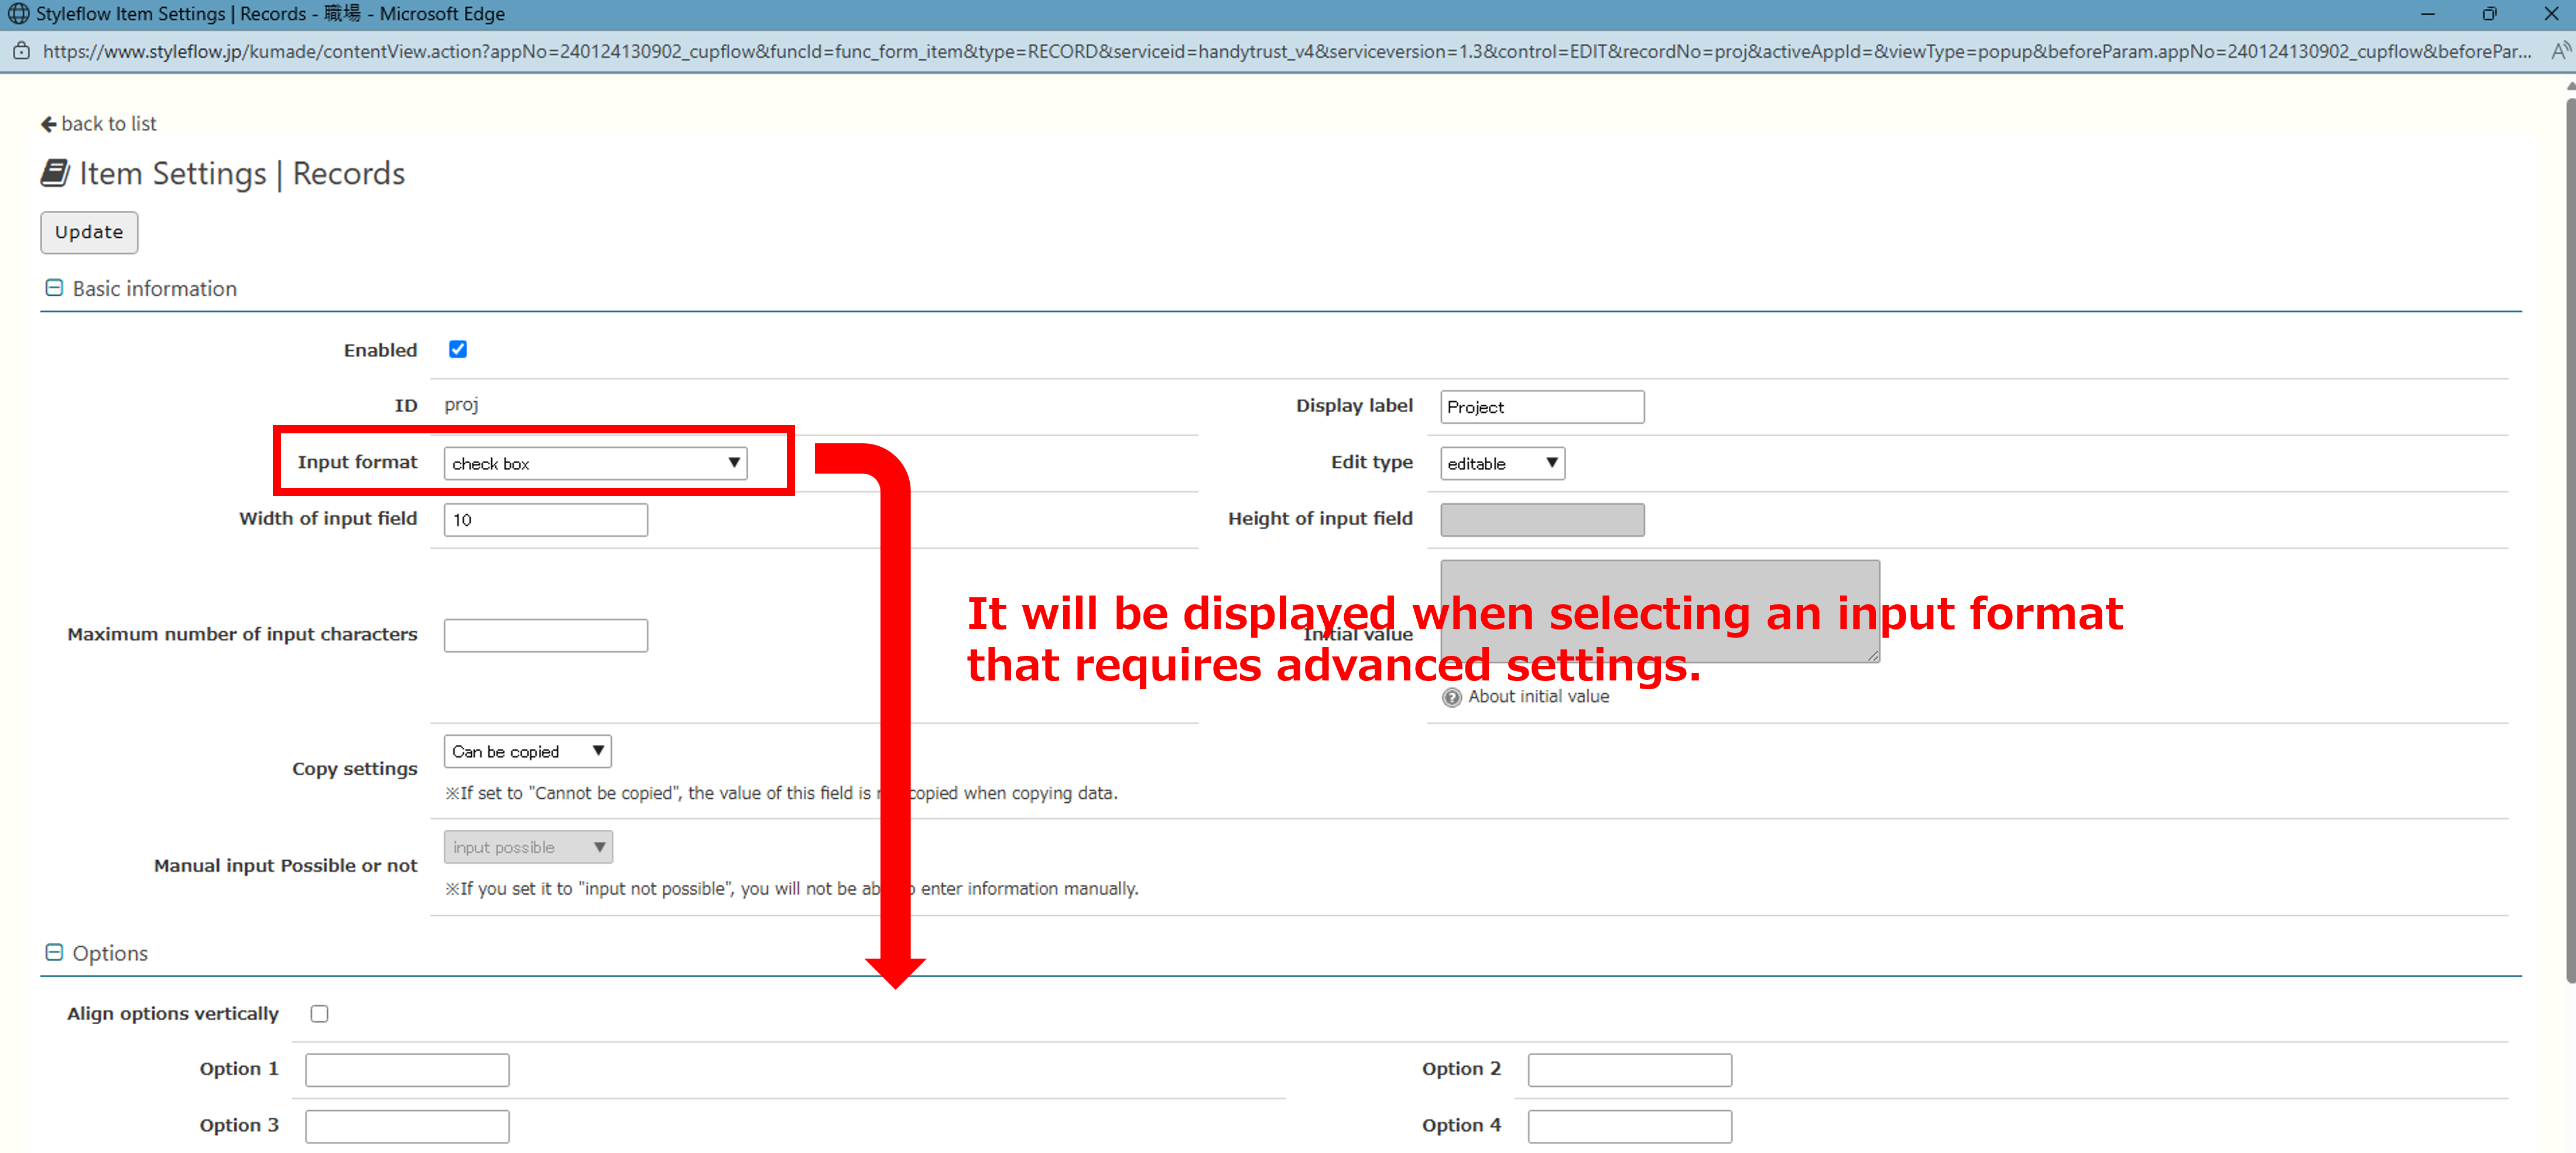Click the back arrow icon

coord(48,124)
